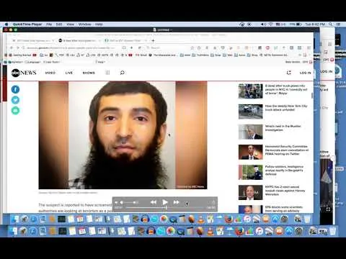The width and height of the screenshot is (346, 259).
Task: Open 'What's next in the Mueller investigation'
Action: [283, 128]
